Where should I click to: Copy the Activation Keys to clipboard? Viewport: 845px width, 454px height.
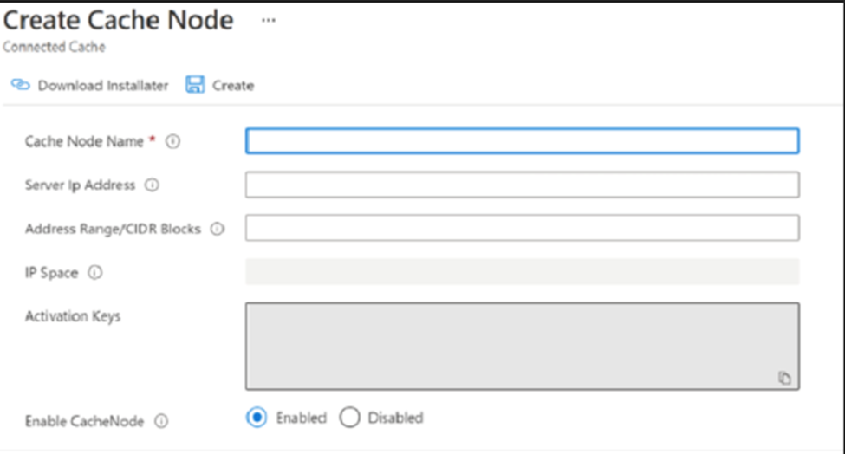tap(784, 378)
